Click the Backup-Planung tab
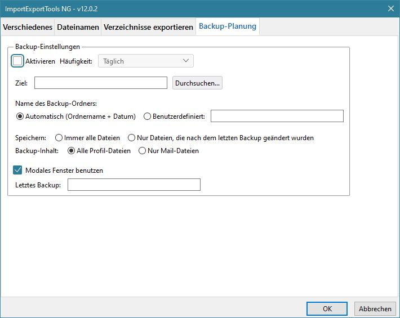Screen dimensions: 400x318 [x=228, y=26]
